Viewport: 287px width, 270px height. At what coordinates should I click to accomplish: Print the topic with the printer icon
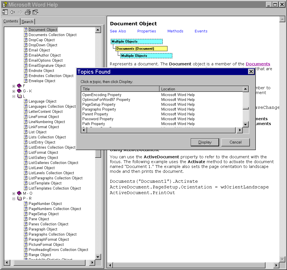28,12
